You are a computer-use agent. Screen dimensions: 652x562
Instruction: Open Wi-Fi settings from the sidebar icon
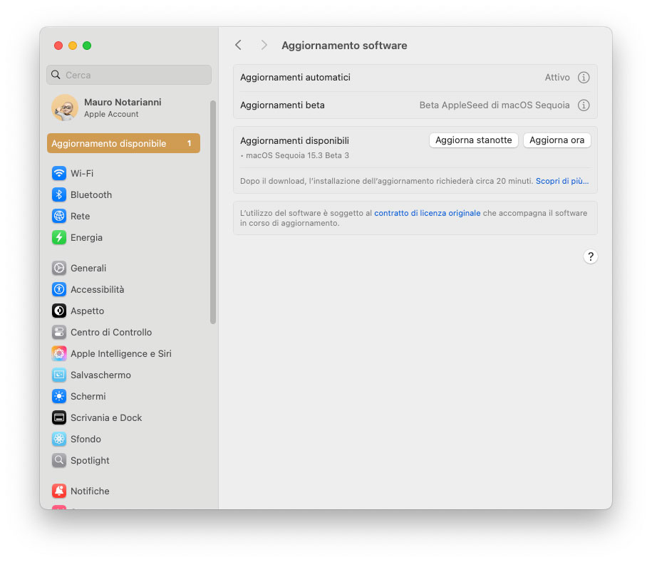click(58, 173)
